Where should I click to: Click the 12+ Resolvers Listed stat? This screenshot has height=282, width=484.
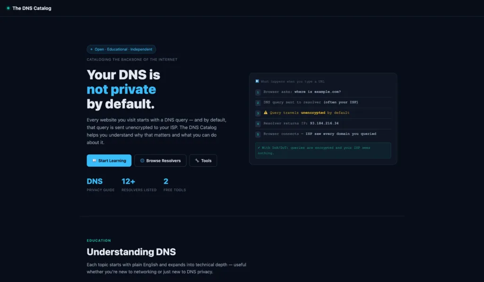tap(138, 184)
